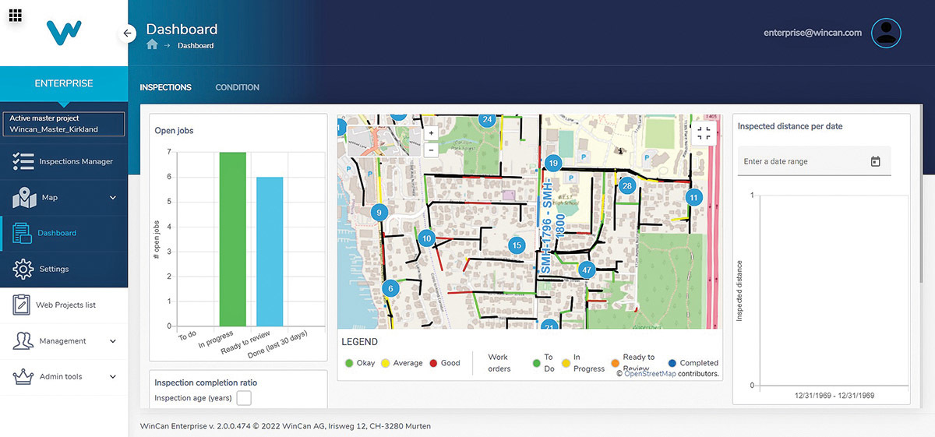935x437 pixels.
Task: Click the WinCan Enterprise version footer text
Action: pos(285,426)
